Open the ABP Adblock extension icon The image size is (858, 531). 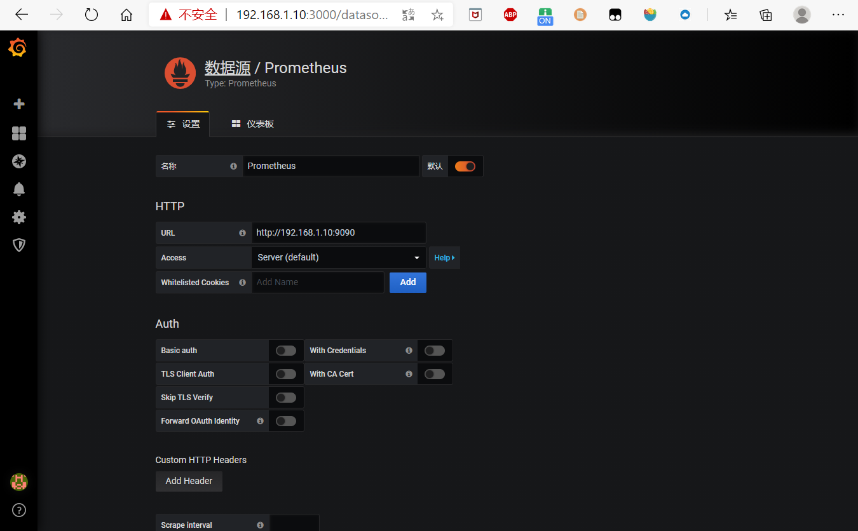tap(510, 15)
